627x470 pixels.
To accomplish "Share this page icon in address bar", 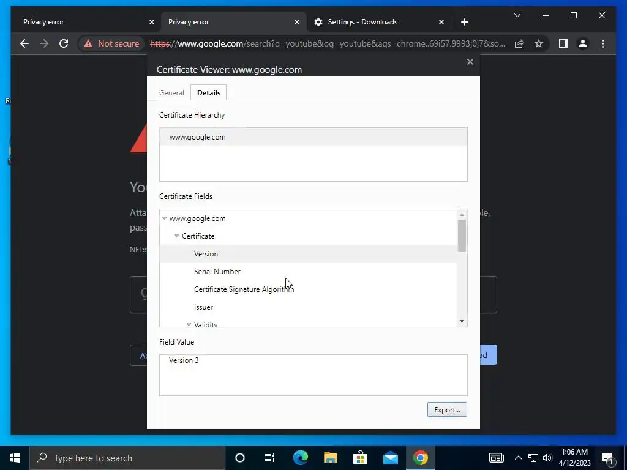I will click(x=519, y=43).
